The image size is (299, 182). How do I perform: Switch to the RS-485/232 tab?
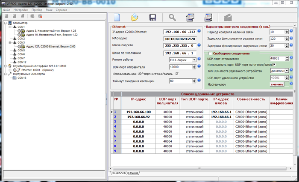(119, 173)
